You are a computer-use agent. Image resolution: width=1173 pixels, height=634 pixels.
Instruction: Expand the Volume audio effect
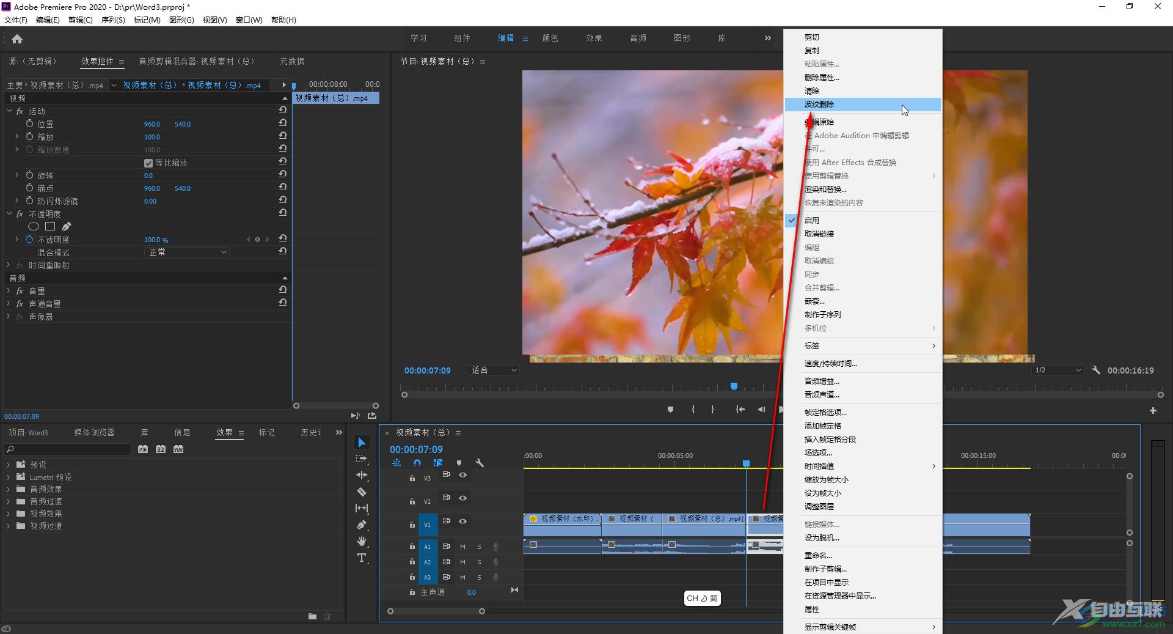coord(9,291)
